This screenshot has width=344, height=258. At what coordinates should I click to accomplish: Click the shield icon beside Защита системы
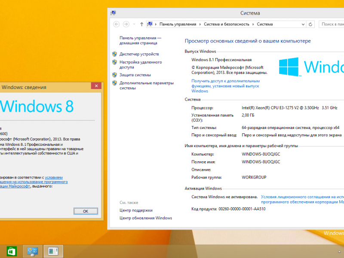point(114,75)
